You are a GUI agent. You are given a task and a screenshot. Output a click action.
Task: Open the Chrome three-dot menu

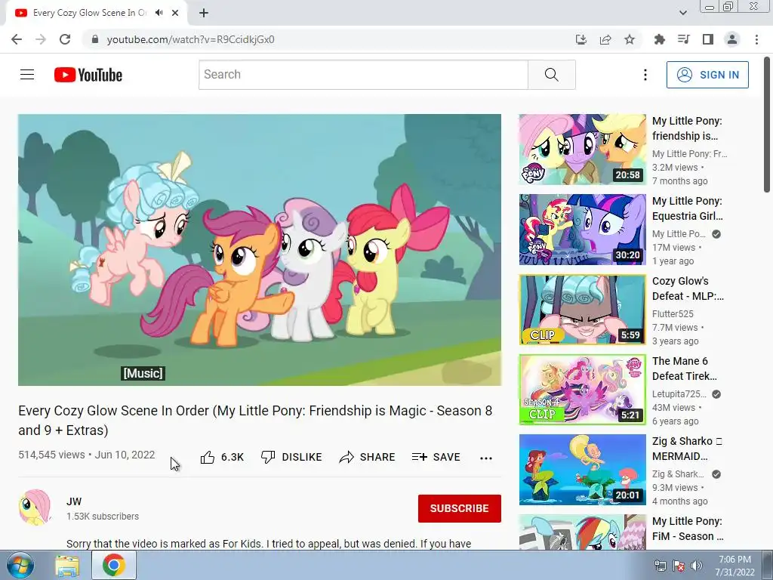click(x=756, y=39)
